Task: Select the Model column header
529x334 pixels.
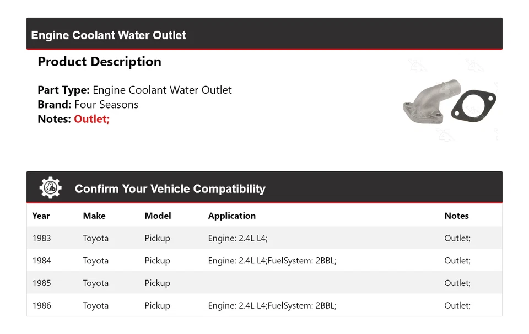Action: coord(158,216)
